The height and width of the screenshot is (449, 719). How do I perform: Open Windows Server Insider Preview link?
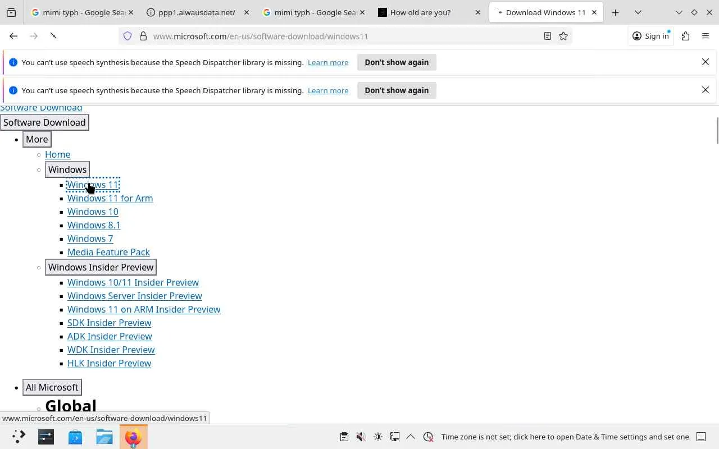pyautogui.click(x=135, y=296)
